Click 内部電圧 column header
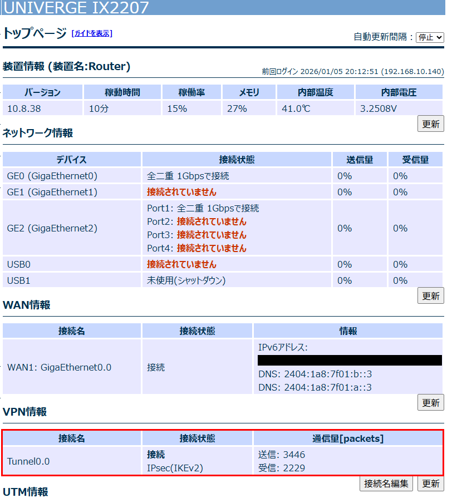This screenshot has height=498, width=452. 399,92
